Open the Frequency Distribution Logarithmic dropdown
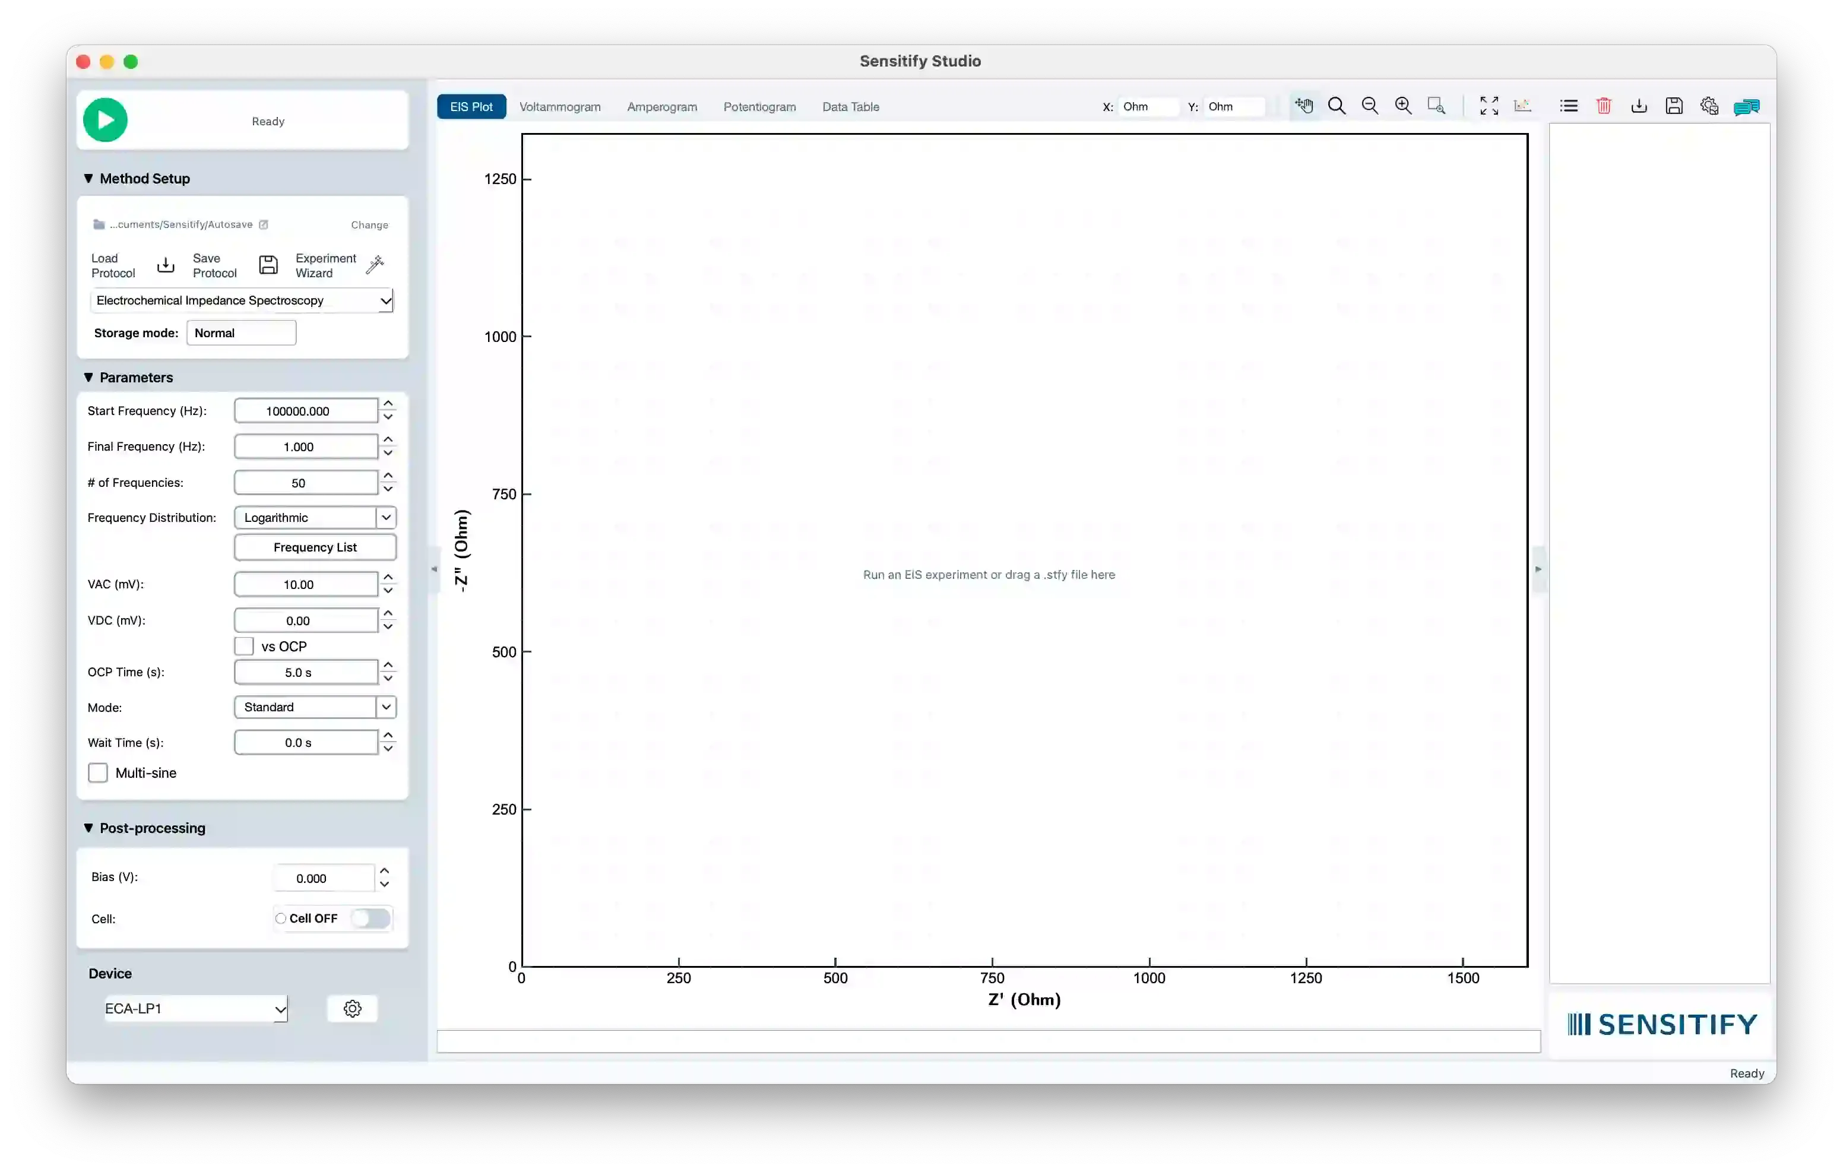The width and height of the screenshot is (1843, 1172). tap(315, 518)
